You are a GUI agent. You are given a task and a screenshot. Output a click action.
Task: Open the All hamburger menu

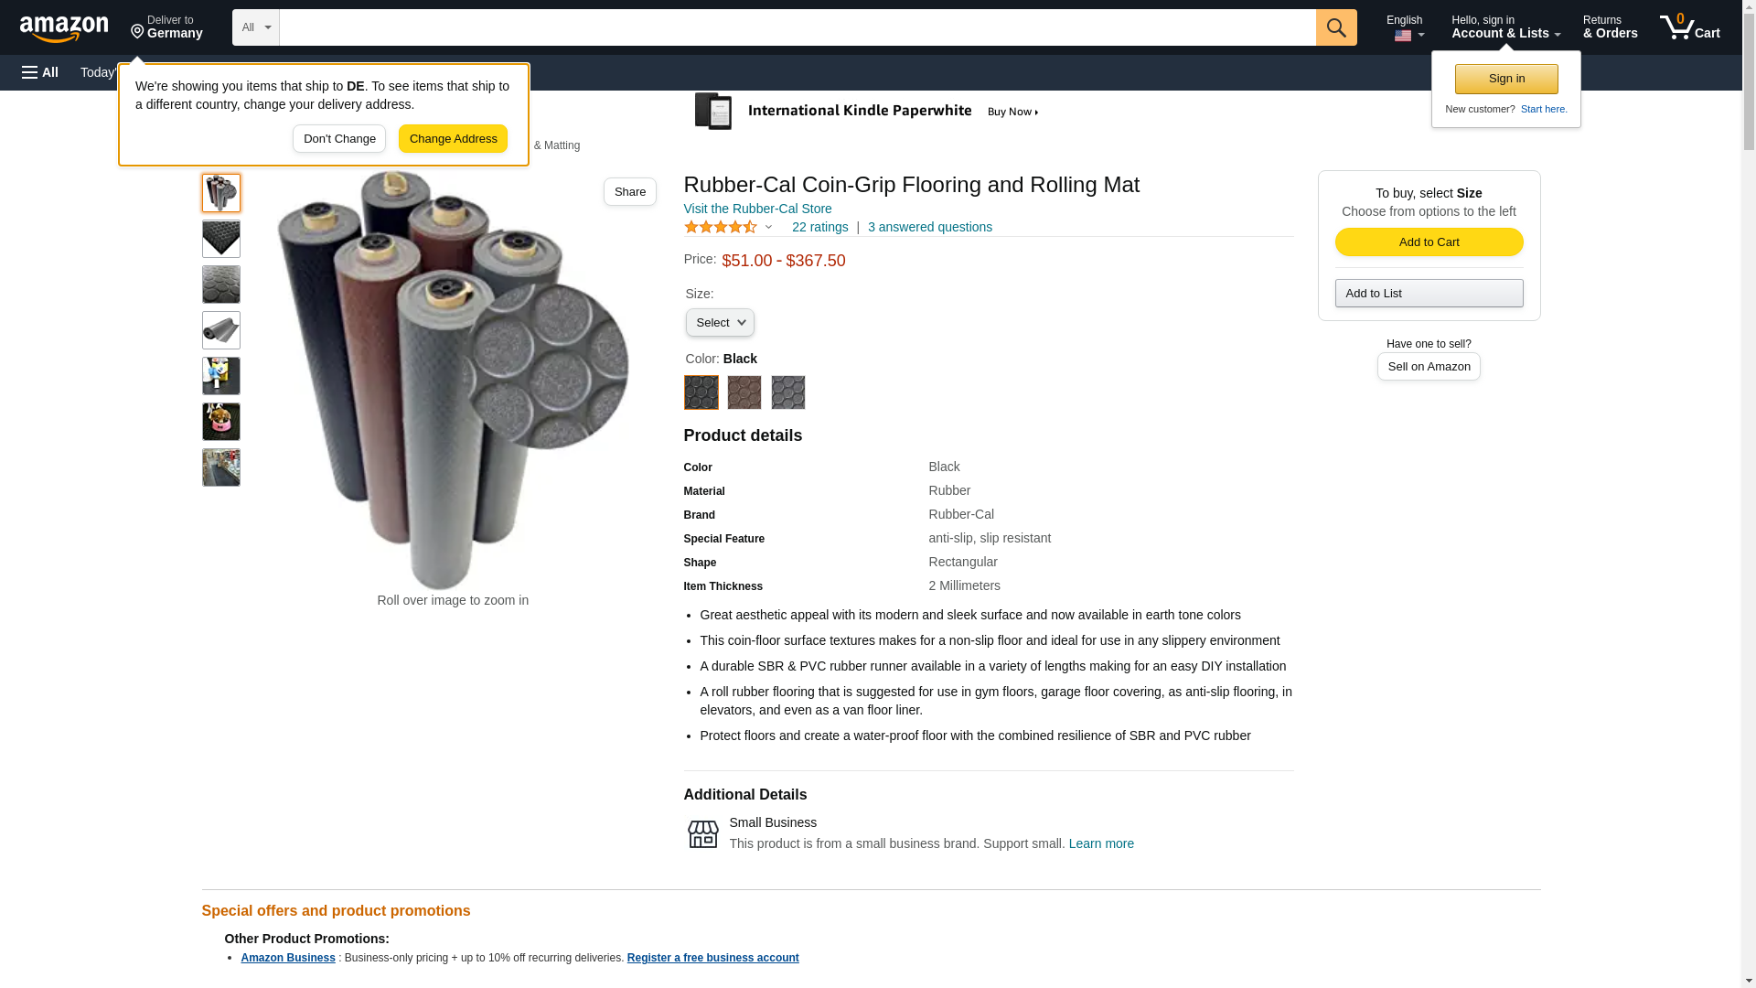point(40,72)
